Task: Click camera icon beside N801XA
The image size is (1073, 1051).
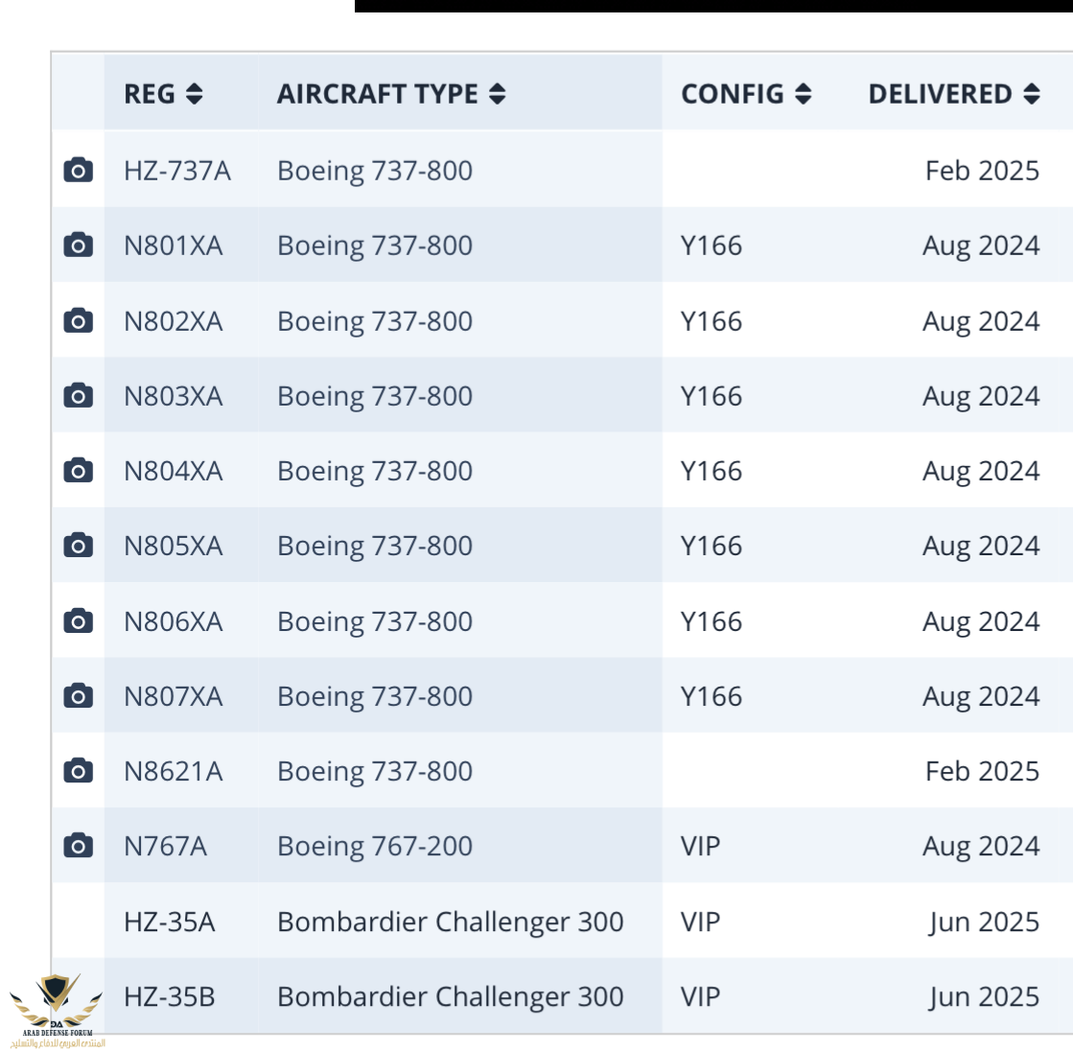Action: tap(78, 245)
